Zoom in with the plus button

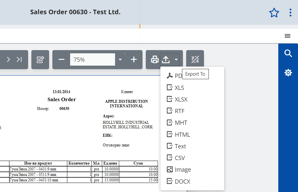pos(134,59)
